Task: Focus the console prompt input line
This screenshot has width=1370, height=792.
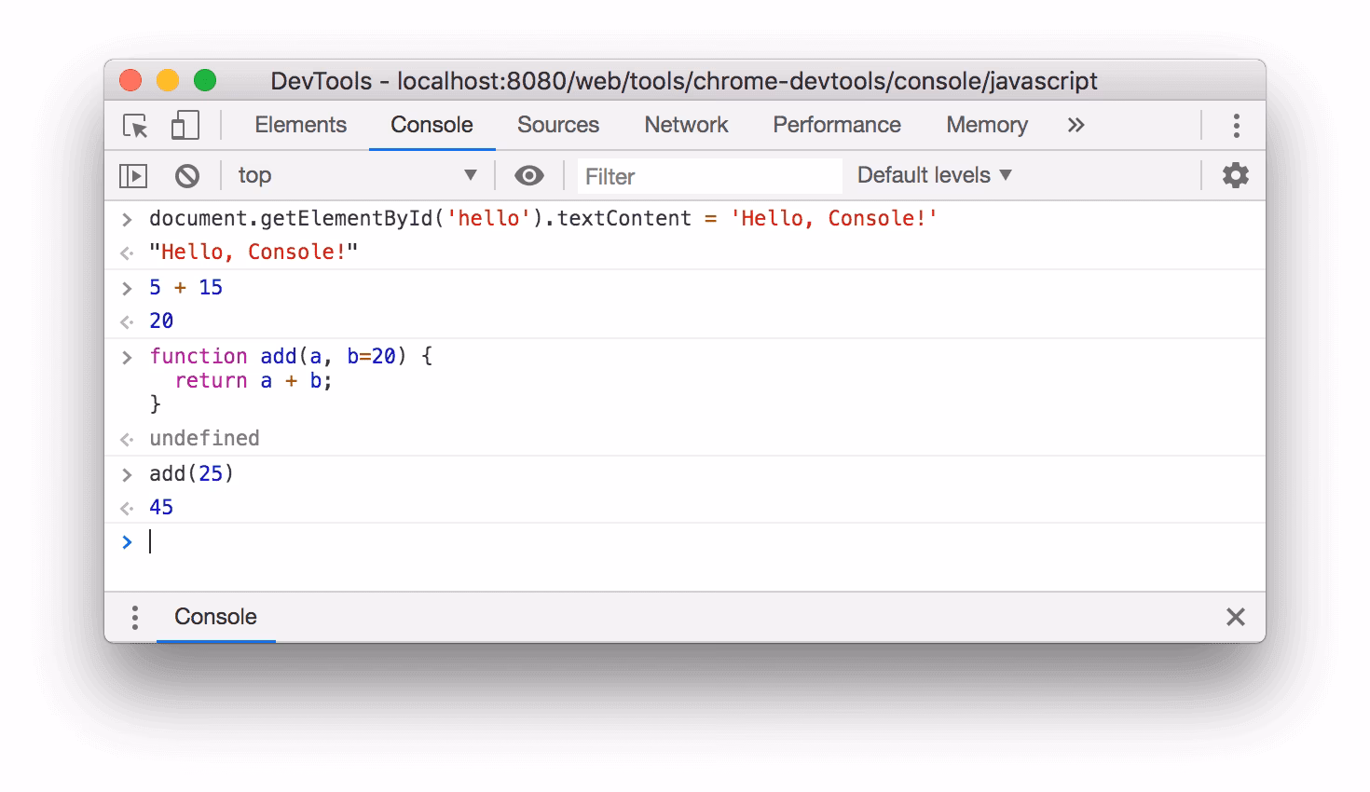Action: 685,542
